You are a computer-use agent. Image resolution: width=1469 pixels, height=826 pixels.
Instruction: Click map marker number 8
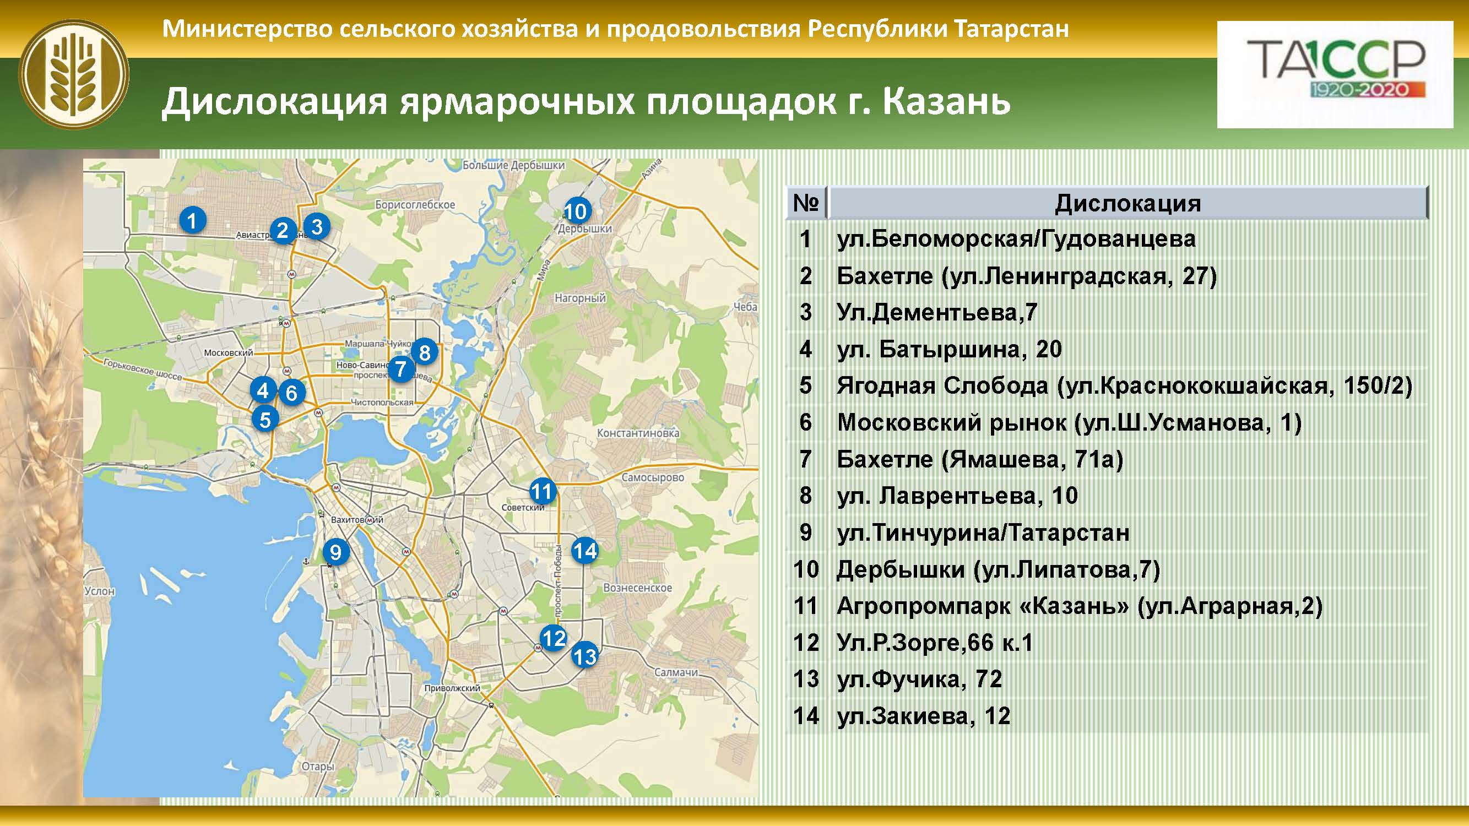pos(424,352)
